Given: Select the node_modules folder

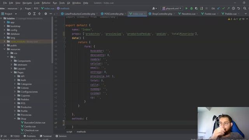Looking at the screenshot, I should coord(18,42).
